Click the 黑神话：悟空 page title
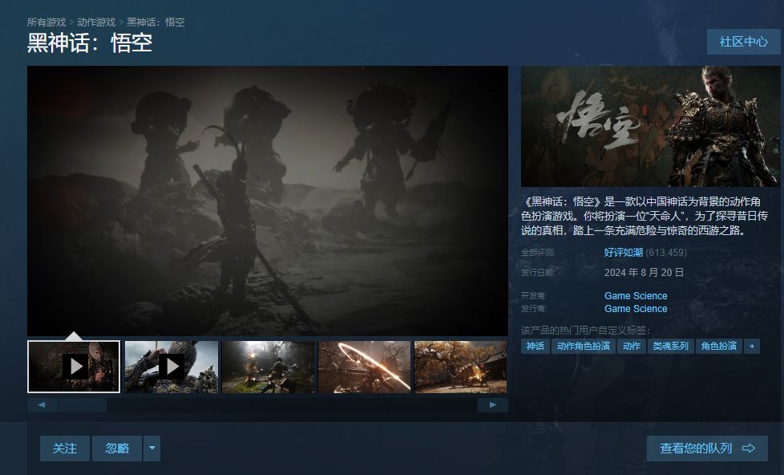The image size is (784, 475). coord(90,43)
